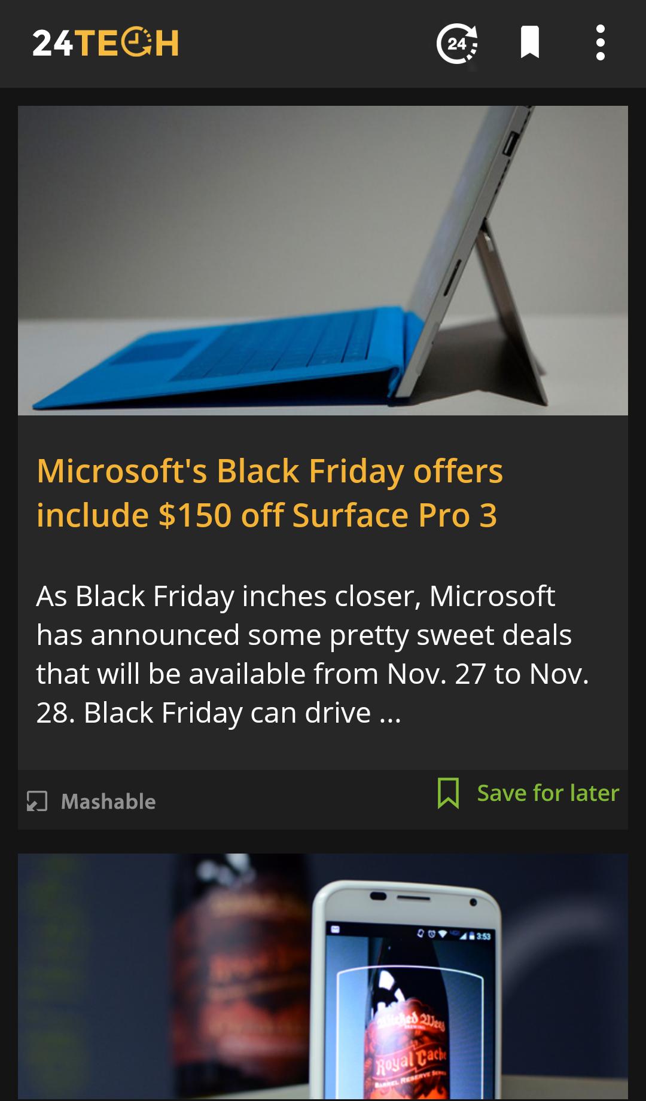Open saved bookmarks from top bar
Screen dimensions: 646x1101
[x=530, y=42]
